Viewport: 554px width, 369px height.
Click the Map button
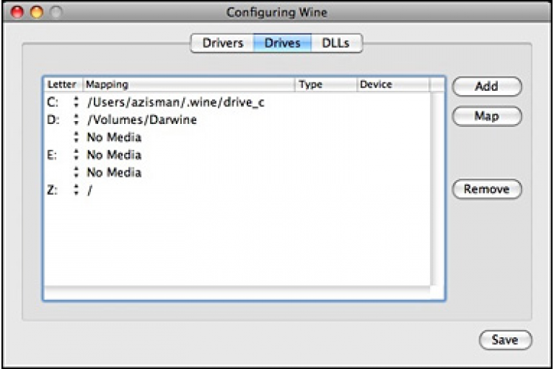pyautogui.click(x=487, y=116)
